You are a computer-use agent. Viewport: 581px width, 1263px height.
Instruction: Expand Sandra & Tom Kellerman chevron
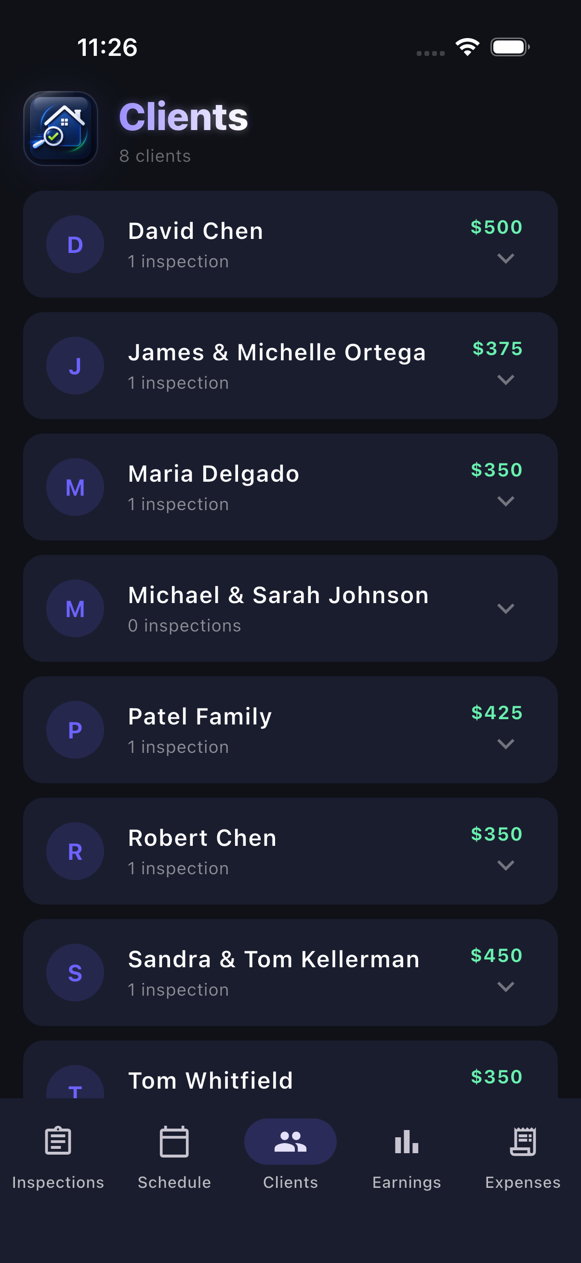(505, 987)
